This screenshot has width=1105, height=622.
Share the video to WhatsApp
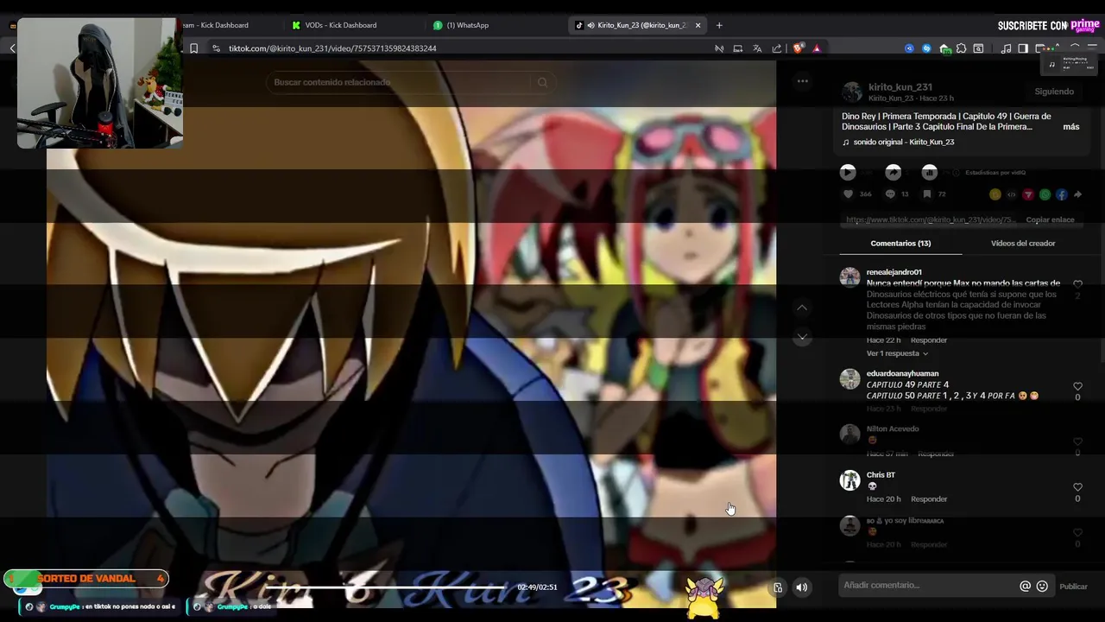1045,194
